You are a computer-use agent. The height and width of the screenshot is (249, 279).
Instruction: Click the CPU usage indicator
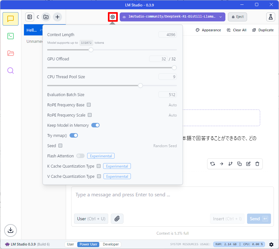253,244
